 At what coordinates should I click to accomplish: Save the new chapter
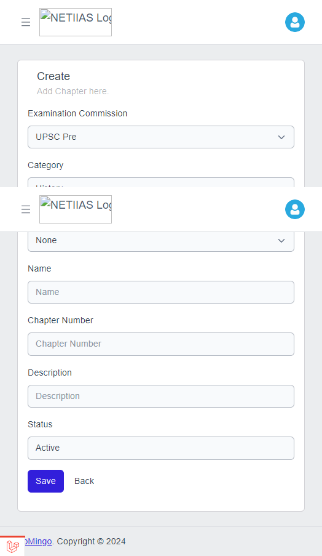point(45,481)
